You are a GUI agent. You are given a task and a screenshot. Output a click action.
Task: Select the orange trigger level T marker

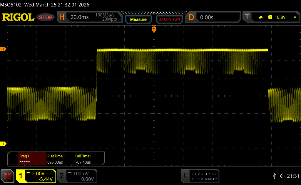[4, 49]
